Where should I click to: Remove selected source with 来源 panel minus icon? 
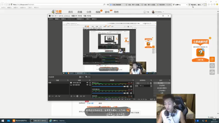(74, 96)
